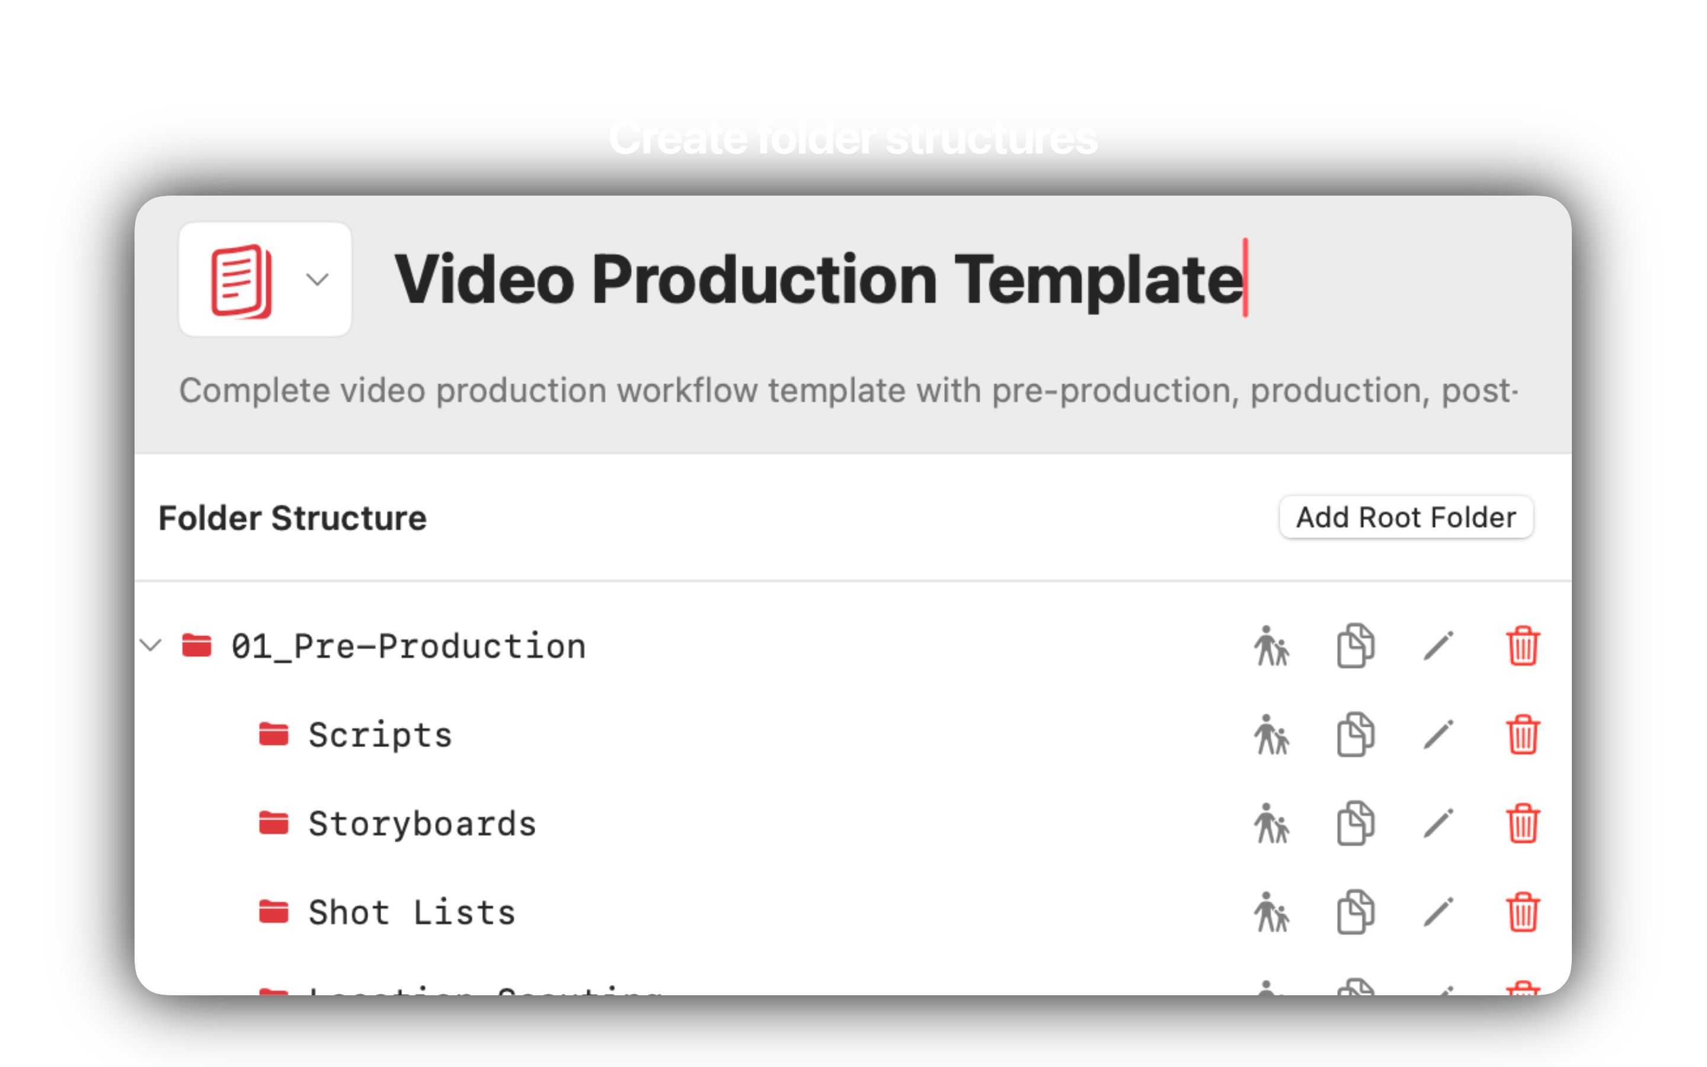Add a child folder to Shot Lists
This screenshot has height=1067, width=1707.
click(1271, 912)
